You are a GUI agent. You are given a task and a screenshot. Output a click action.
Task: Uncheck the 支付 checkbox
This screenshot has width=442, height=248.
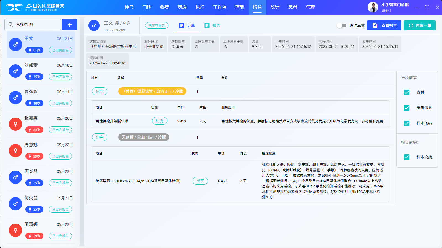click(x=407, y=92)
